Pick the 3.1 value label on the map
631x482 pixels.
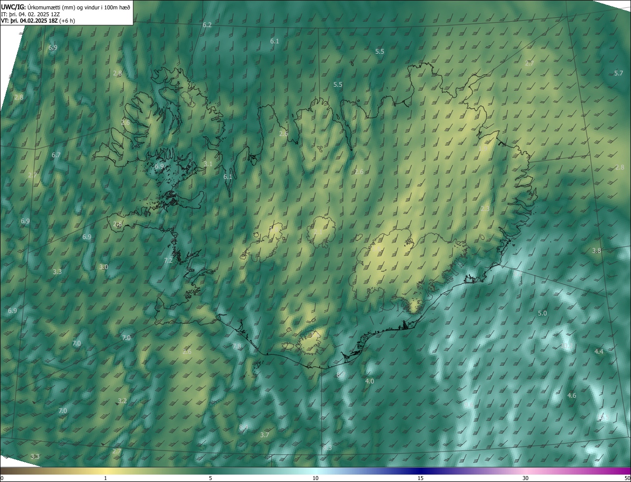pos(208,164)
